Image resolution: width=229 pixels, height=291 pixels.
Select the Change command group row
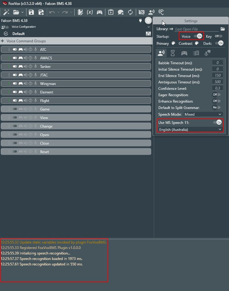coord(76,126)
